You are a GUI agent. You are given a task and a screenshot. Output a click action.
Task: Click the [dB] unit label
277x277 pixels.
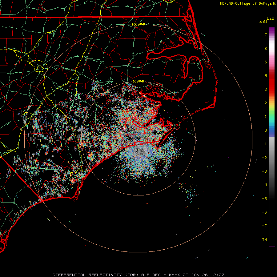click(263, 21)
